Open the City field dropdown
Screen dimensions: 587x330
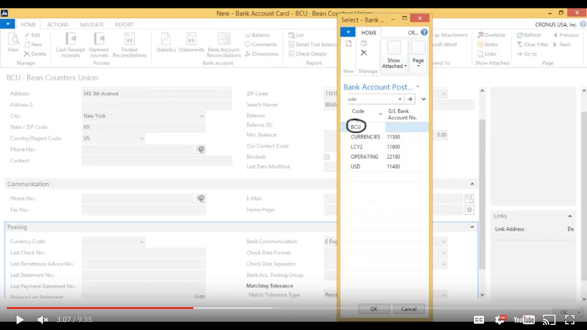[x=201, y=115]
